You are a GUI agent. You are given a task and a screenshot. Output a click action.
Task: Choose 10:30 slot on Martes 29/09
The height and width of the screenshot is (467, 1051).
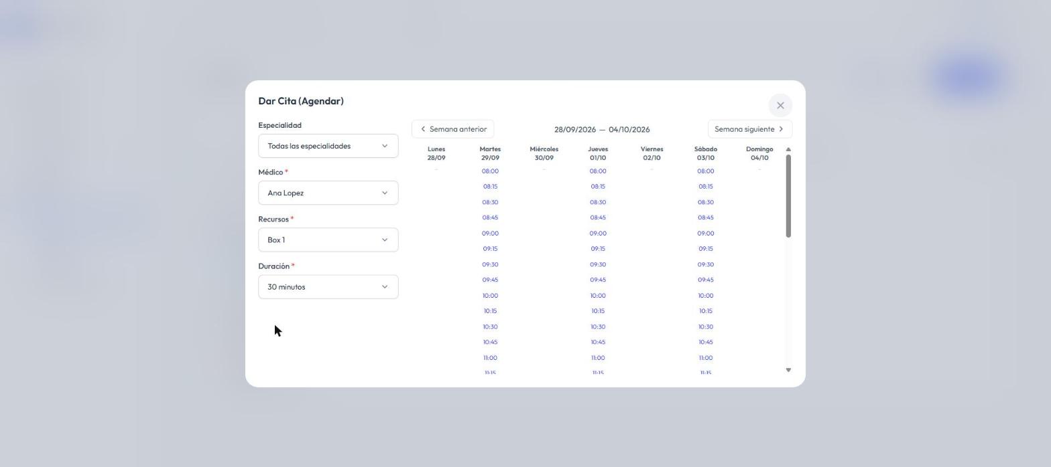pos(490,326)
